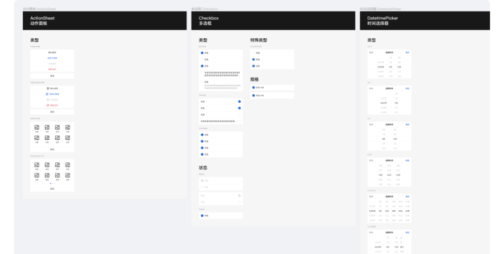Toggle the 多选 H48 checkbox under 规格
The height and width of the screenshot is (254, 504).
pyautogui.click(x=254, y=88)
